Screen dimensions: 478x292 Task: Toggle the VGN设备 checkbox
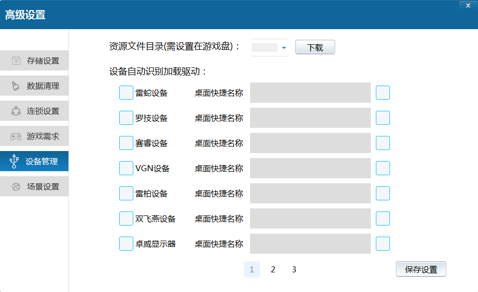[x=126, y=168]
